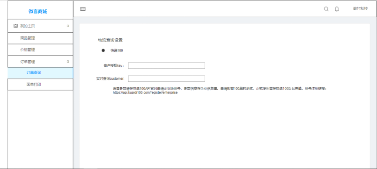Click the 微言商城 logo title

point(38,11)
